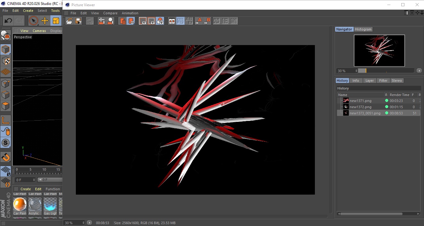
Task: Open Cameras menu in viewport
Action: point(39,31)
